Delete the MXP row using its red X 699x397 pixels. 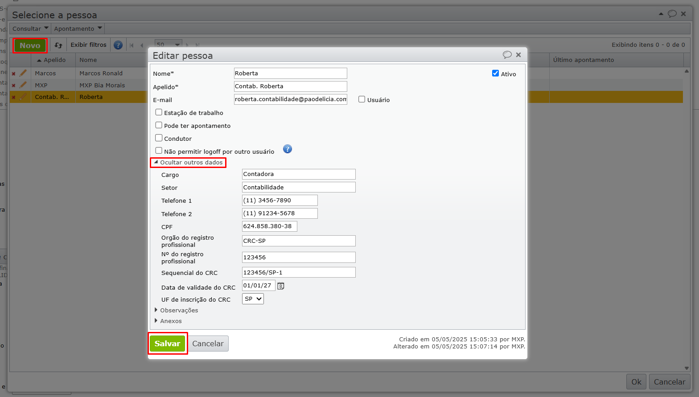[13, 86]
